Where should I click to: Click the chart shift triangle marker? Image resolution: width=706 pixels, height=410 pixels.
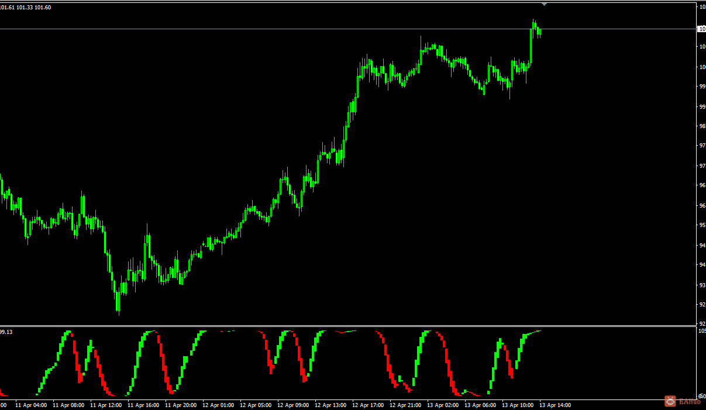(x=545, y=4)
